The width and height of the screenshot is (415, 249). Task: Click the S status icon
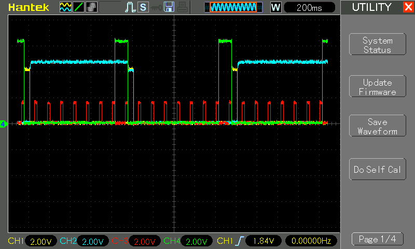coord(143,7)
